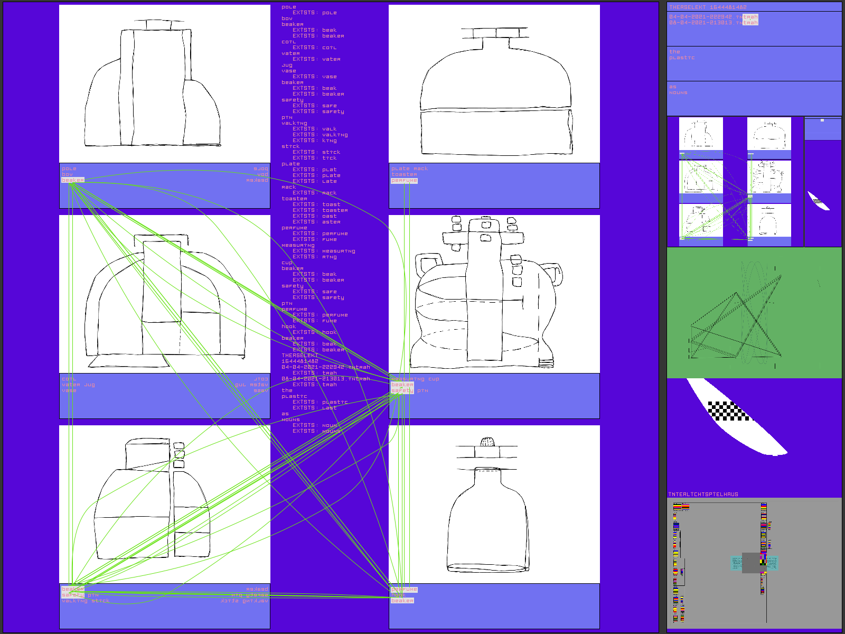Click the green wireframe 3D view panel
Viewport: 845px width, 634px height.
click(754, 312)
